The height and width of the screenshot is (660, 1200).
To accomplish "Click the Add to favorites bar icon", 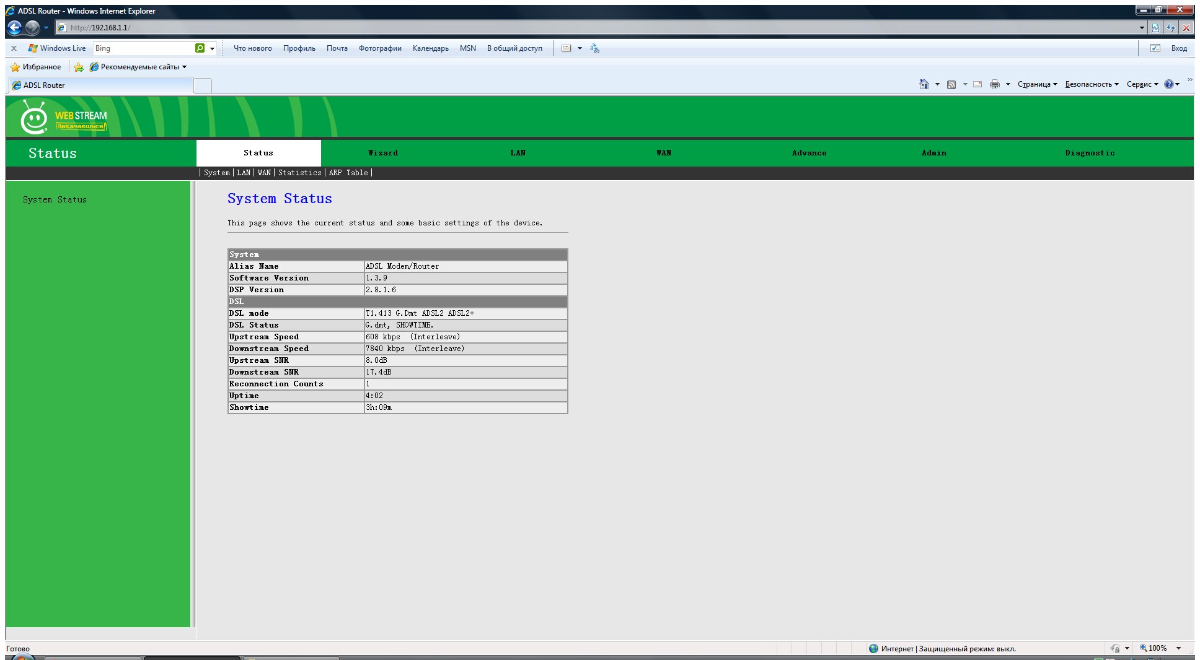I will 79,67.
